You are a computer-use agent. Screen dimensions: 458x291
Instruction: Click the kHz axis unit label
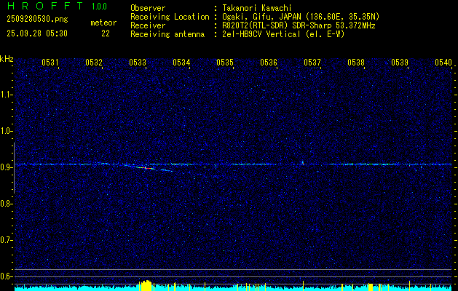[7, 59]
